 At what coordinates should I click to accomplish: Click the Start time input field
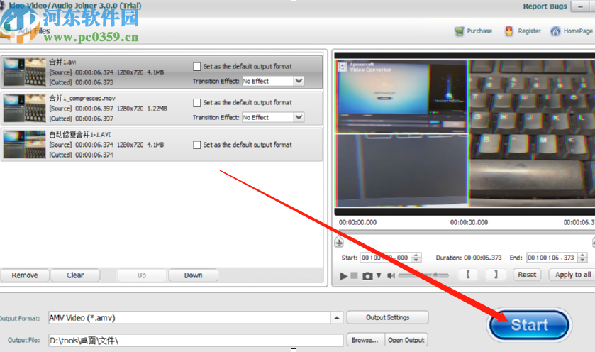coord(386,258)
